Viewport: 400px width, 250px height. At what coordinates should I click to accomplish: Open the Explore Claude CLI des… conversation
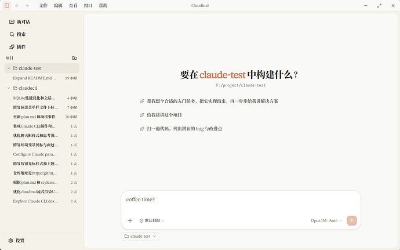click(x=42, y=201)
